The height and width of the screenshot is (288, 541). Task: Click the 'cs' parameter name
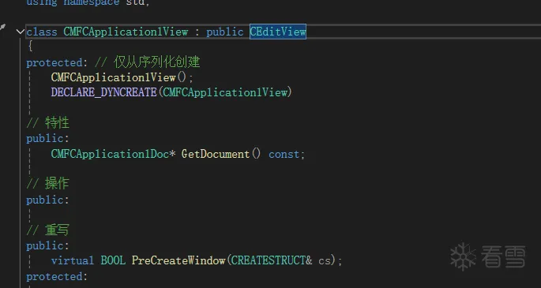[325, 261]
